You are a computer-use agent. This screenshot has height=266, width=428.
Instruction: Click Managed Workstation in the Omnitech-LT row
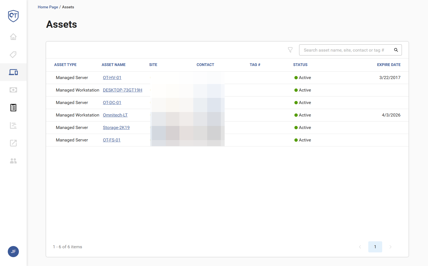[x=77, y=115]
